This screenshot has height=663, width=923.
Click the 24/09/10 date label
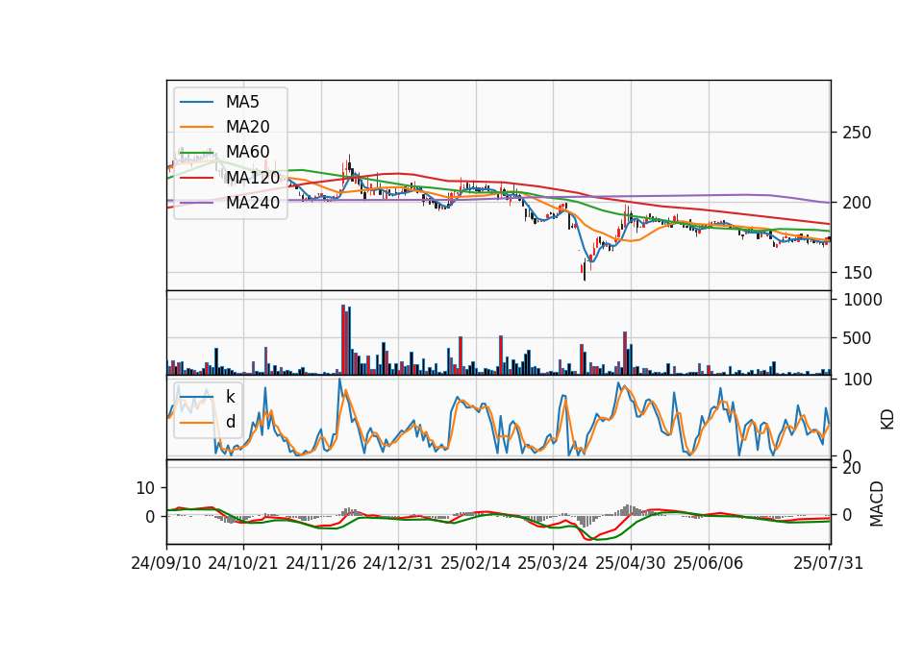[x=166, y=563]
